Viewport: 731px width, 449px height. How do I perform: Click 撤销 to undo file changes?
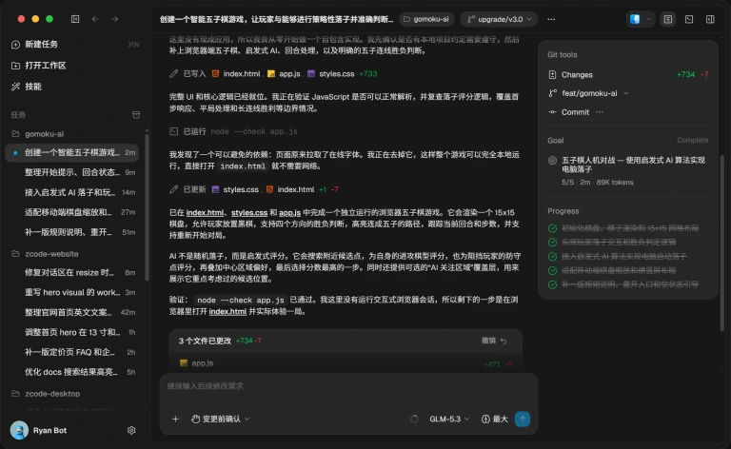494,341
